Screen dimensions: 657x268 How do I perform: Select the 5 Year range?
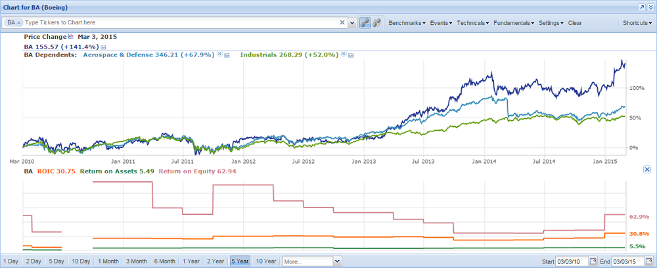[240, 261]
